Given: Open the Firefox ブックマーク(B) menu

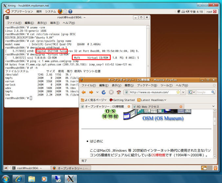Looking at the screenshot, I should point(147,85).
